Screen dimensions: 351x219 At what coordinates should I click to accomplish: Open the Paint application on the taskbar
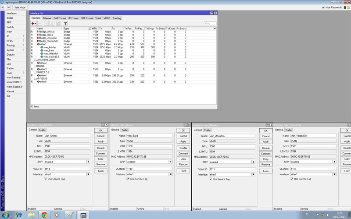[70, 215]
